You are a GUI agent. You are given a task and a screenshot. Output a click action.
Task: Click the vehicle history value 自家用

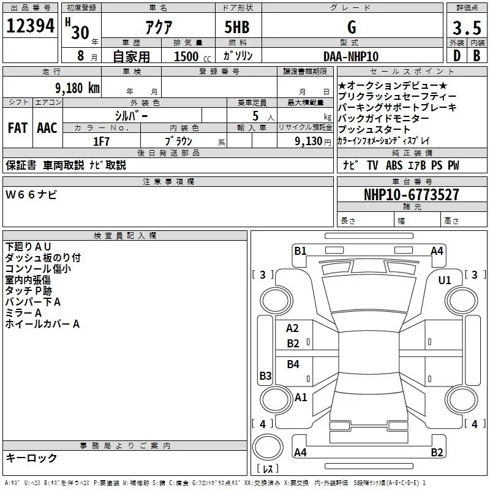click(131, 56)
